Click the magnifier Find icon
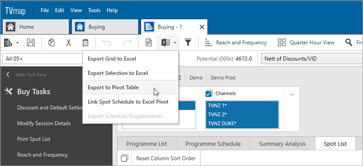363x166 pixels. tap(349, 43)
